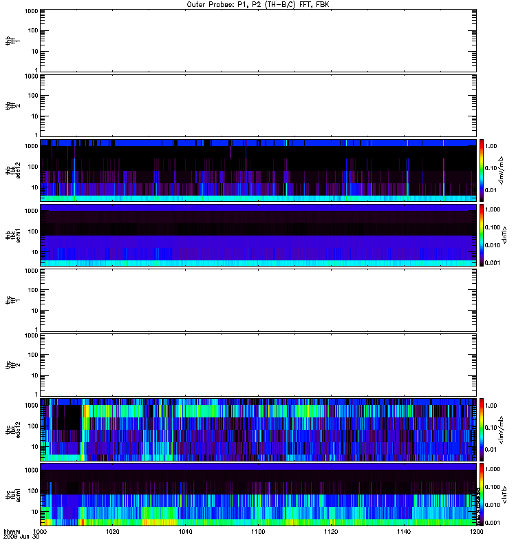Image resolution: width=516 pixels, height=551 pixels.
Task: Click the empty thc fff 2 panel
Action: 258,365
